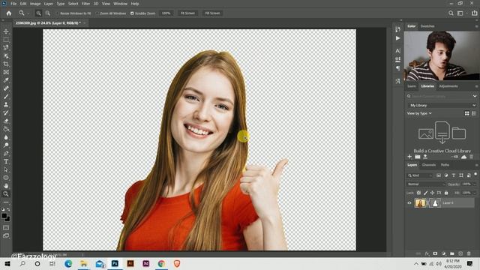480x270 pixels.
Task: Expand library search options chevron
Action: click(x=475, y=96)
